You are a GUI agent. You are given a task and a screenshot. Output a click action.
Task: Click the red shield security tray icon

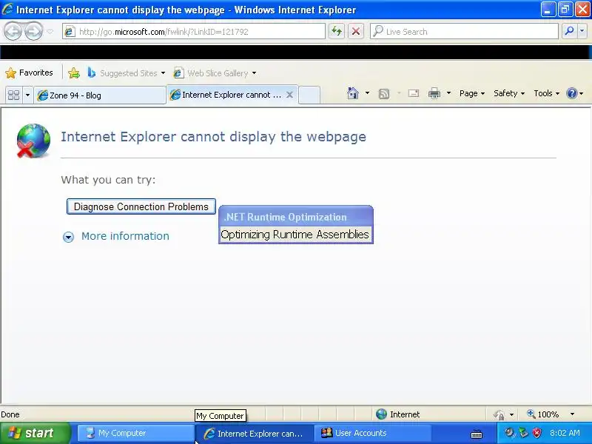pos(537,433)
